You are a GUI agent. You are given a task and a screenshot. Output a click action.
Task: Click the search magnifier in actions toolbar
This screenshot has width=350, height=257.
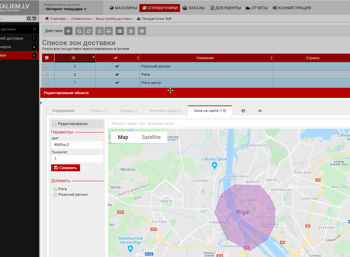(79, 31)
